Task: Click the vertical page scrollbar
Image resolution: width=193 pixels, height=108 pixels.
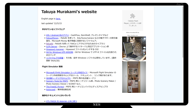Action: click(x=183, y=32)
